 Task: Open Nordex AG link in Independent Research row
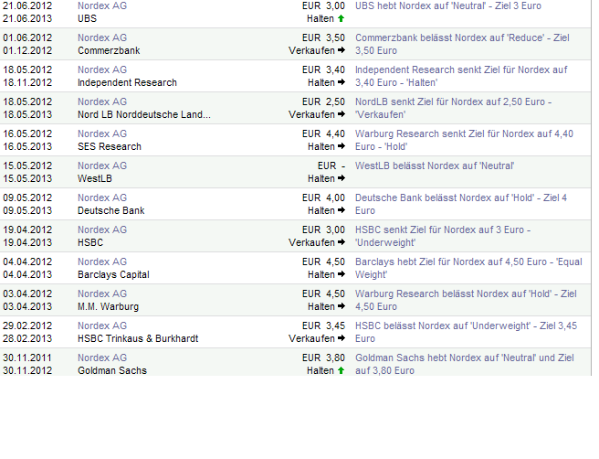click(x=102, y=69)
